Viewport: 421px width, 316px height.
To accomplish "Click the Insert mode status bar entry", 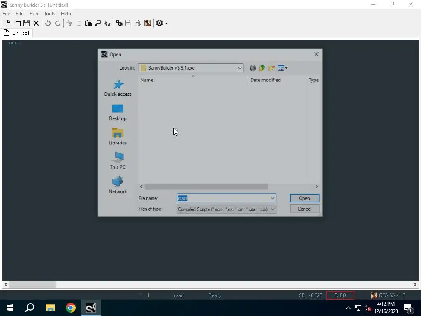I will pyautogui.click(x=178, y=295).
